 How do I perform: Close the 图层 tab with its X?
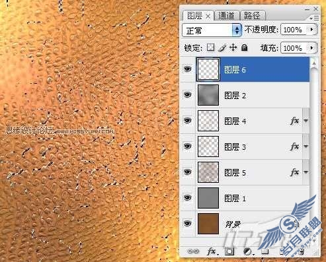tap(208, 16)
